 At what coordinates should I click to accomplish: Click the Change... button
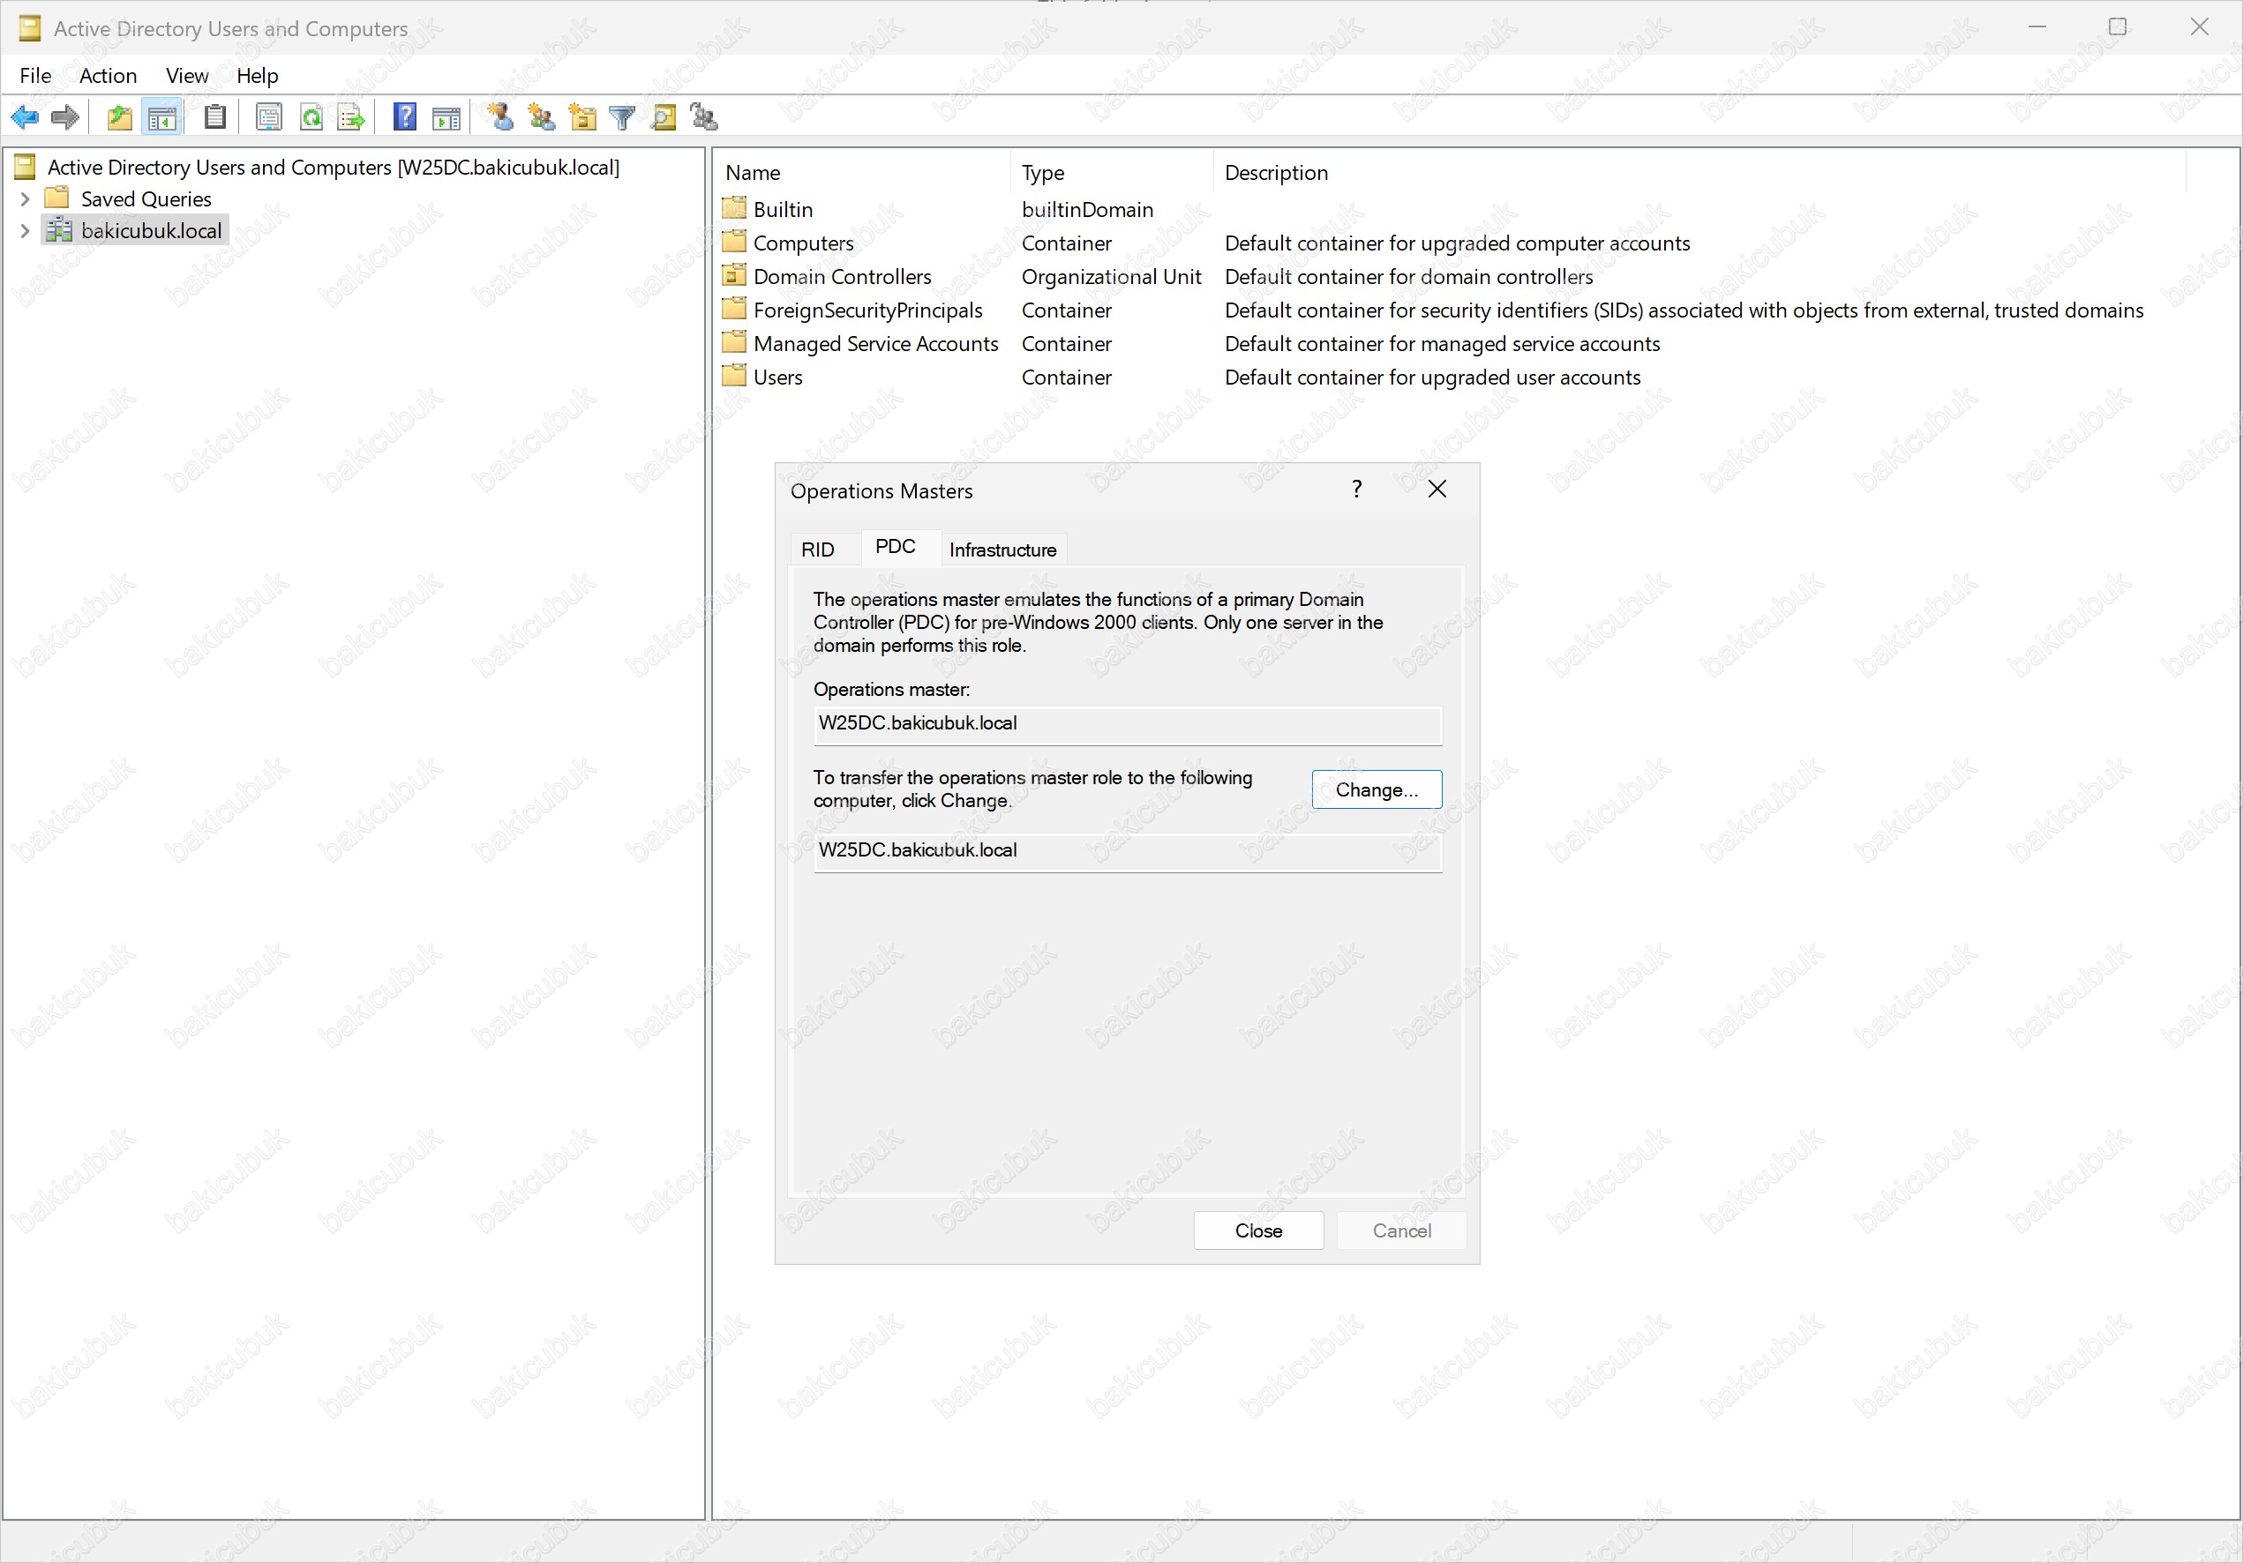point(1377,789)
